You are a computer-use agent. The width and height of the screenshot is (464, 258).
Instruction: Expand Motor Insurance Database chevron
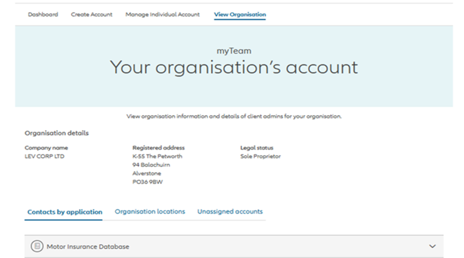pos(432,246)
